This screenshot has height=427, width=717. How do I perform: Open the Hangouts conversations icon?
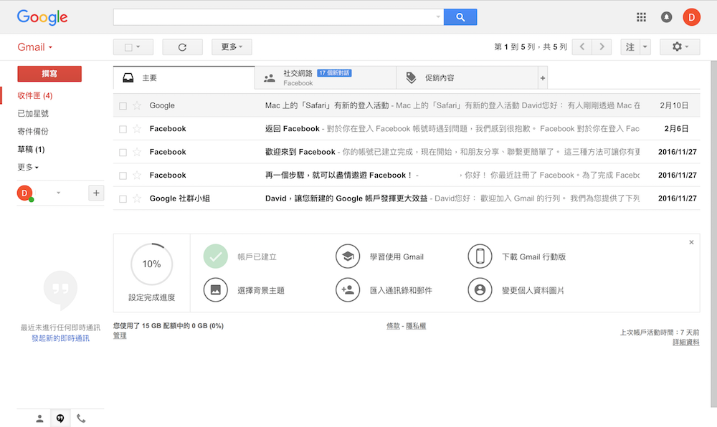(60, 418)
